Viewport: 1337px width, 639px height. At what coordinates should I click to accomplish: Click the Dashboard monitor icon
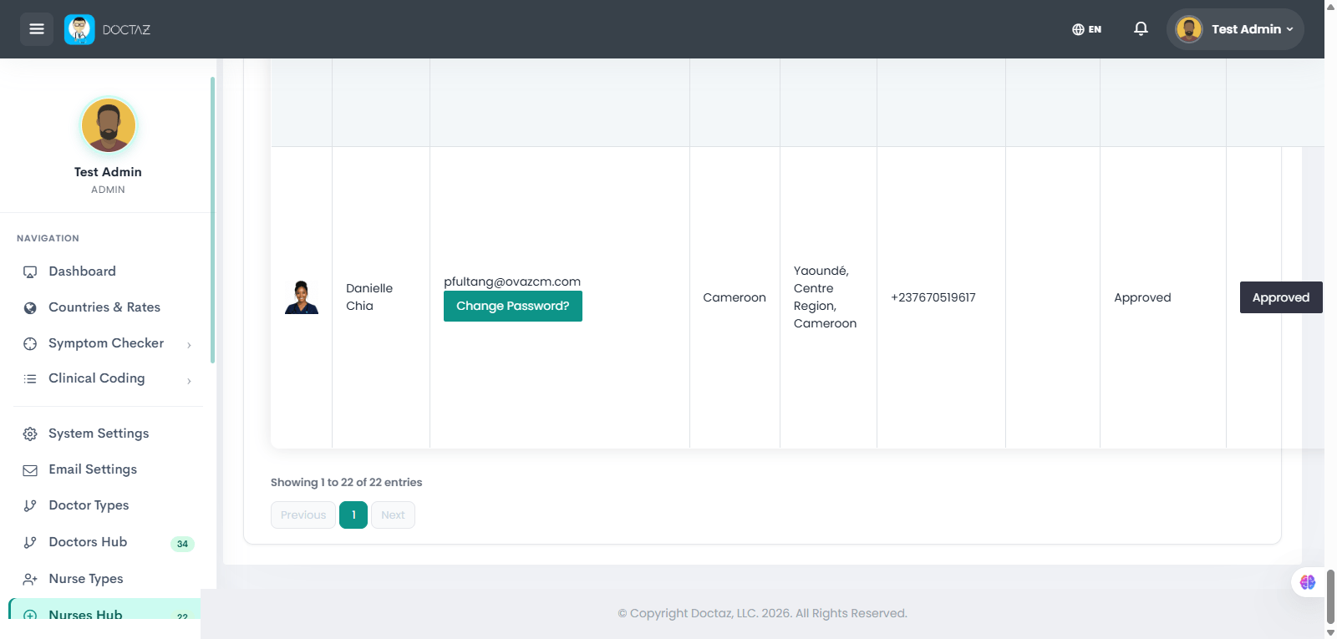pos(30,272)
